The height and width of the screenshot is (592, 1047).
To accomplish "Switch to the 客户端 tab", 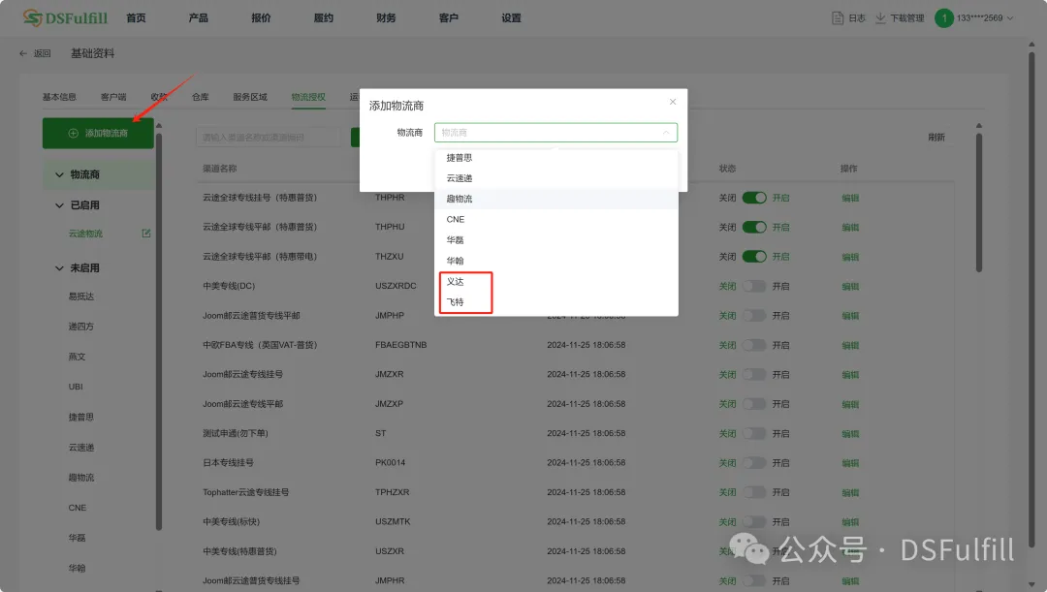I will tap(113, 98).
